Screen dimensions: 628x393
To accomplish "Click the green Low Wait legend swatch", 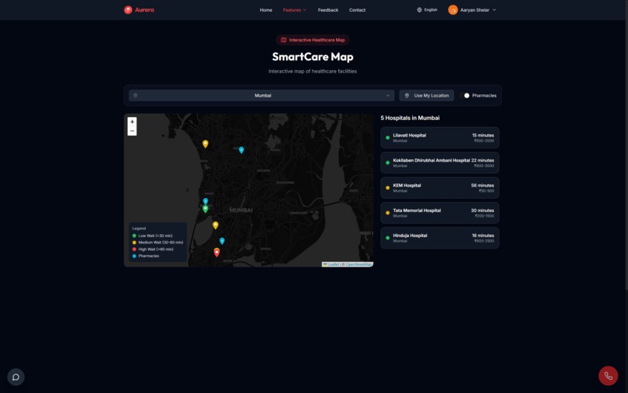I will tap(134, 235).
